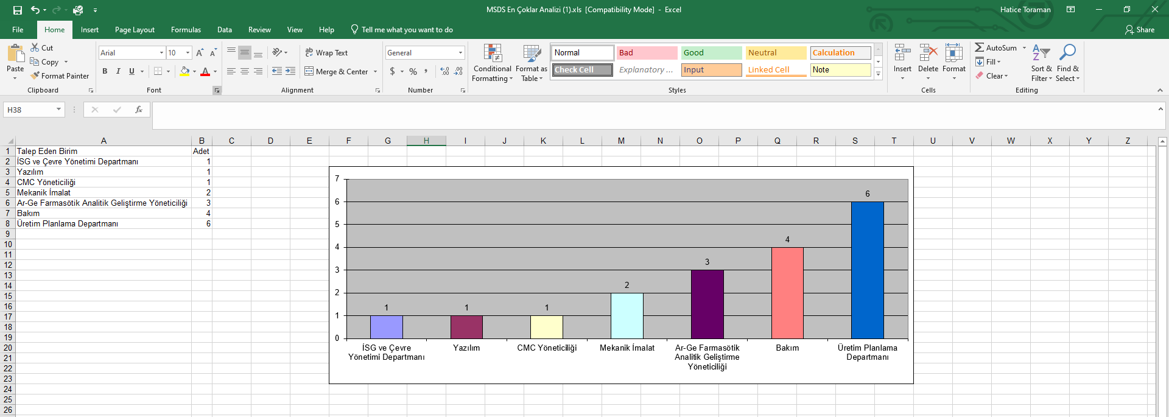Image resolution: width=1169 pixels, height=417 pixels.
Task: Open the font name dropdown showing Arial
Action: click(x=132, y=53)
